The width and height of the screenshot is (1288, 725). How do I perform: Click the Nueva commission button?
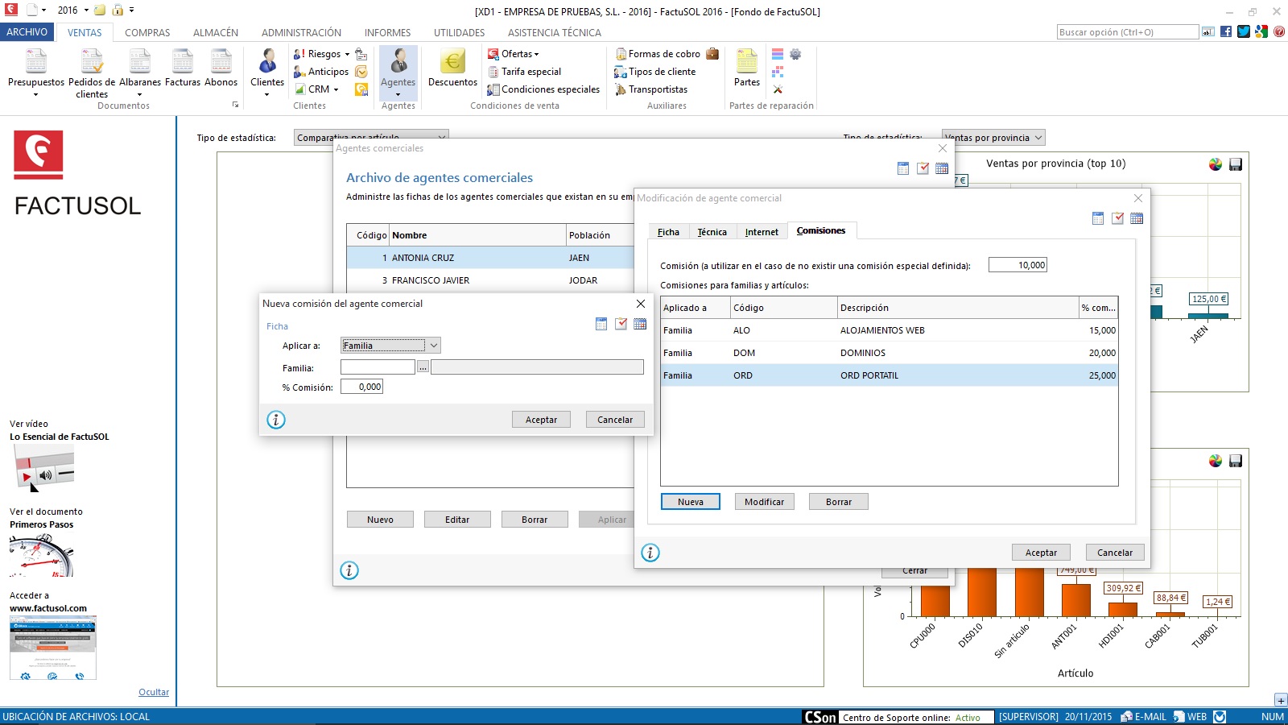(691, 502)
